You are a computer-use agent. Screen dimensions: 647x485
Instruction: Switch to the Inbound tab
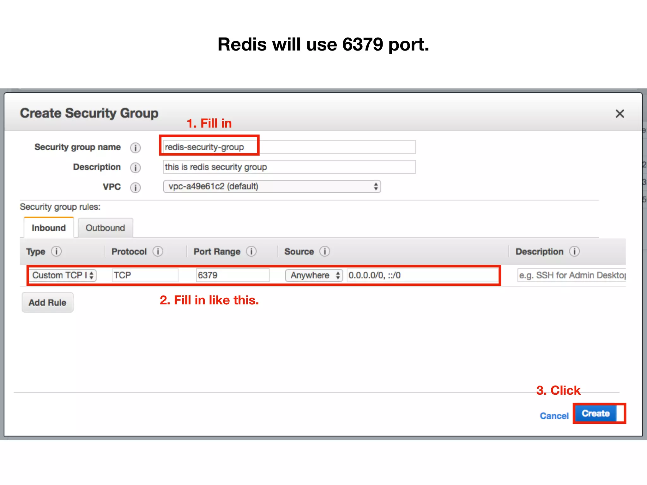pyautogui.click(x=49, y=228)
